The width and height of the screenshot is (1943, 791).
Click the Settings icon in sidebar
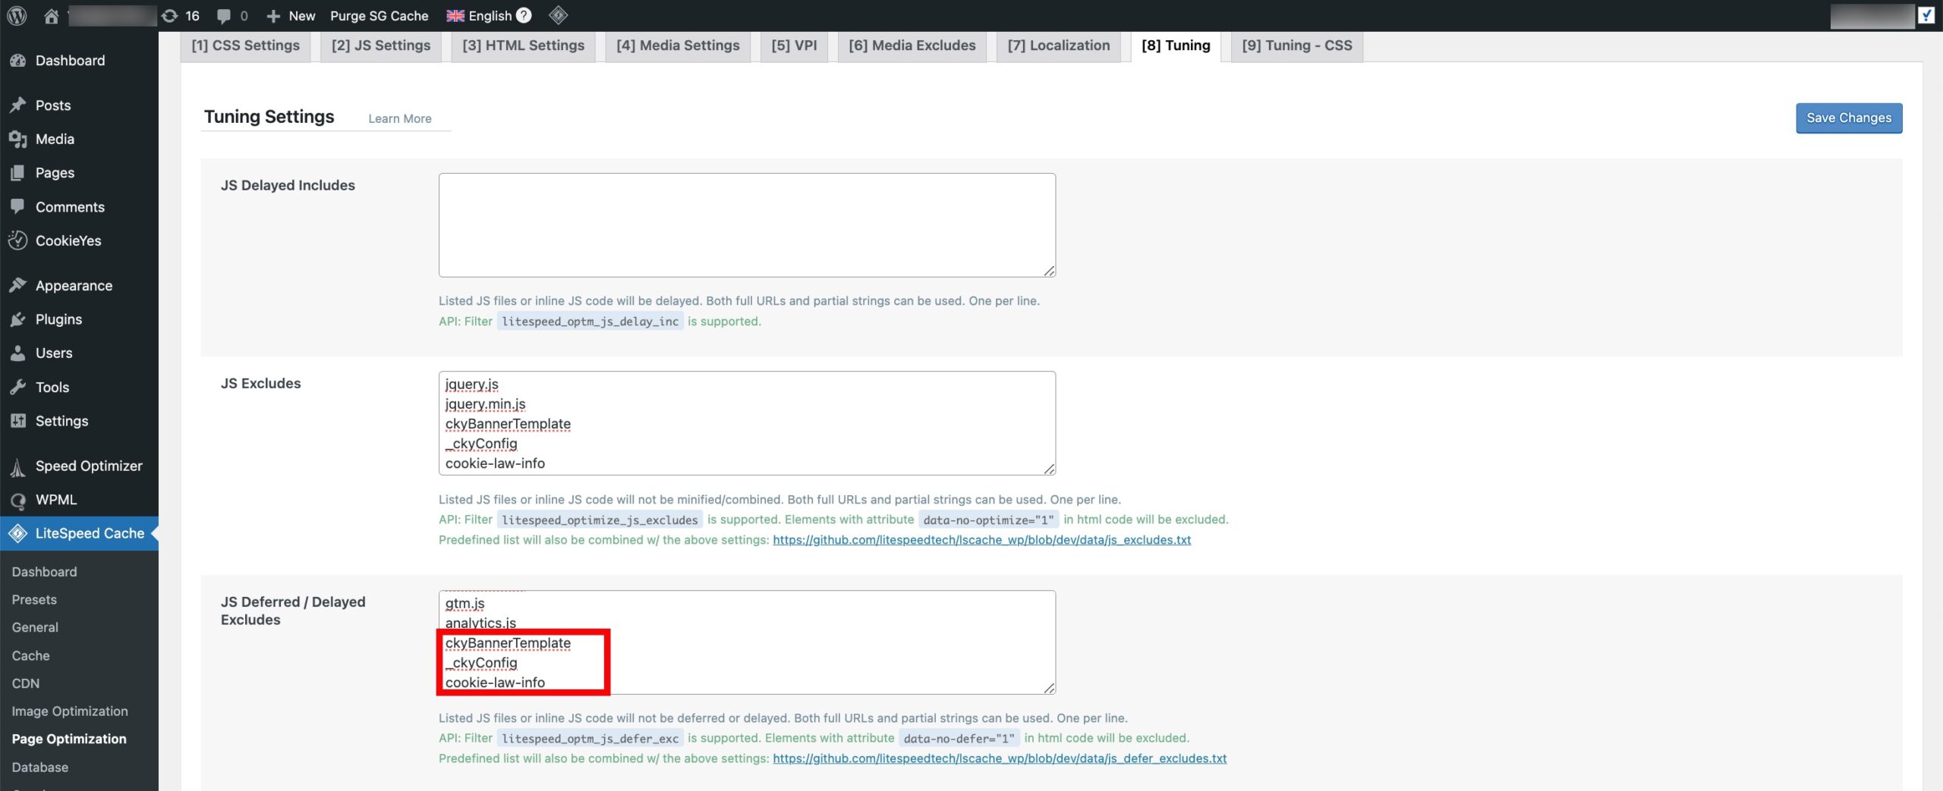pyautogui.click(x=18, y=421)
